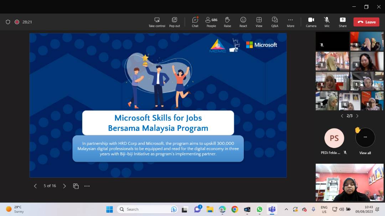Open the Q&A panel

point(275,22)
